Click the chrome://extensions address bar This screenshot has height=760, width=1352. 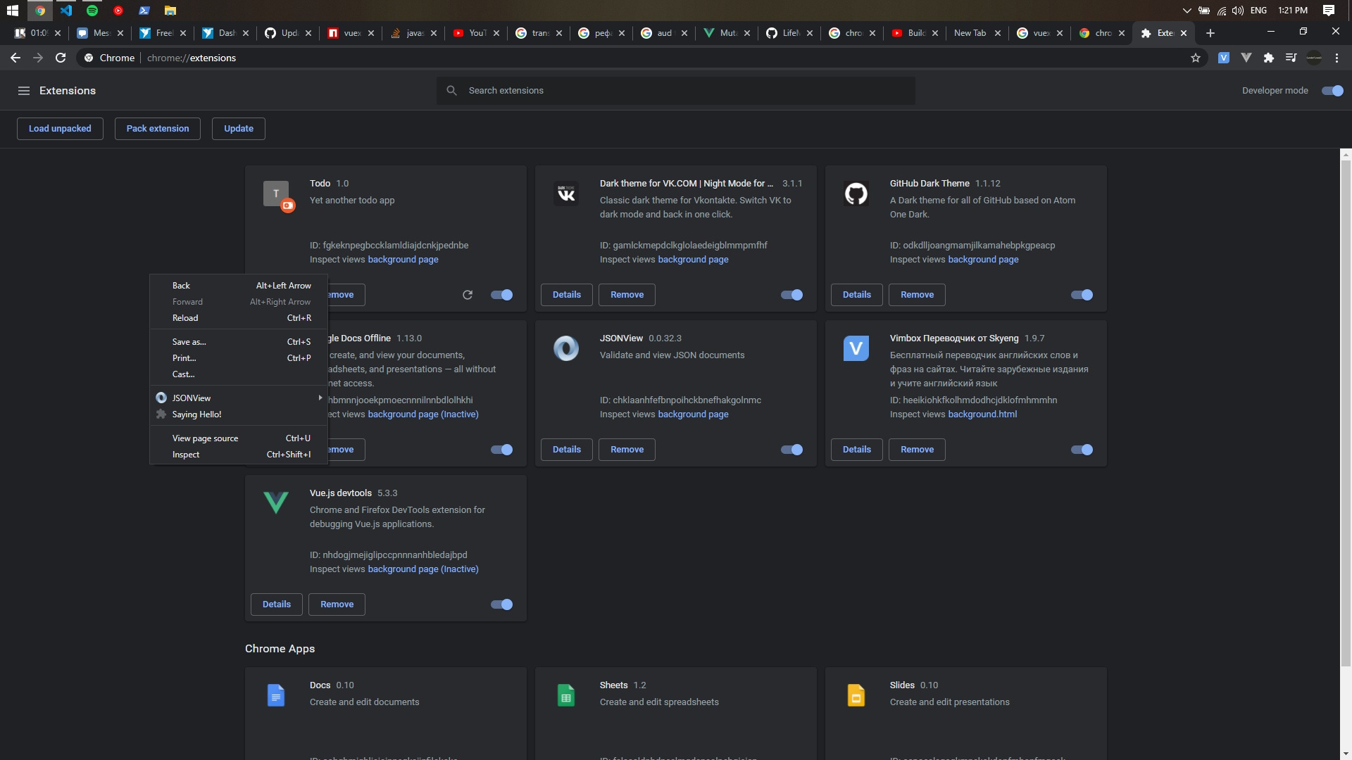634,58
